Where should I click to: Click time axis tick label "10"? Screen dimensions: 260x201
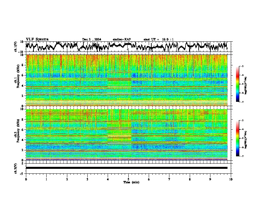pos(231,179)
